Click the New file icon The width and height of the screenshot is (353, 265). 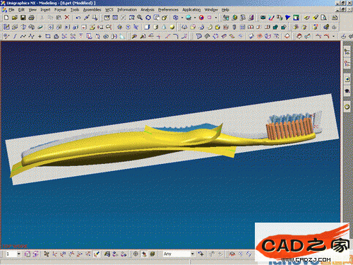click(6, 18)
